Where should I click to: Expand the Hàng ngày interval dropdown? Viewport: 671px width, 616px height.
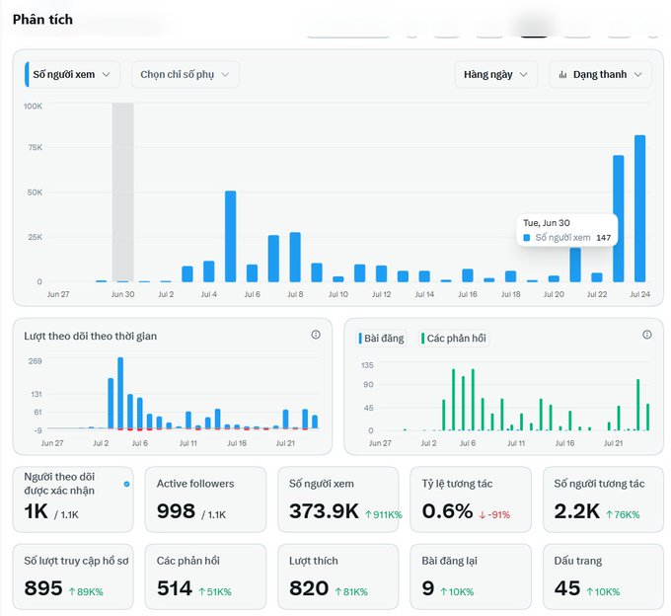tap(495, 74)
